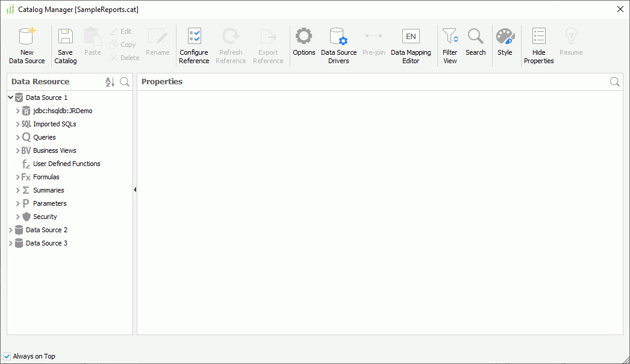Viewport: 630px width, 364px height.
Task: Collapse the Data Source 1 node
Action: click(x=10, y=97)
